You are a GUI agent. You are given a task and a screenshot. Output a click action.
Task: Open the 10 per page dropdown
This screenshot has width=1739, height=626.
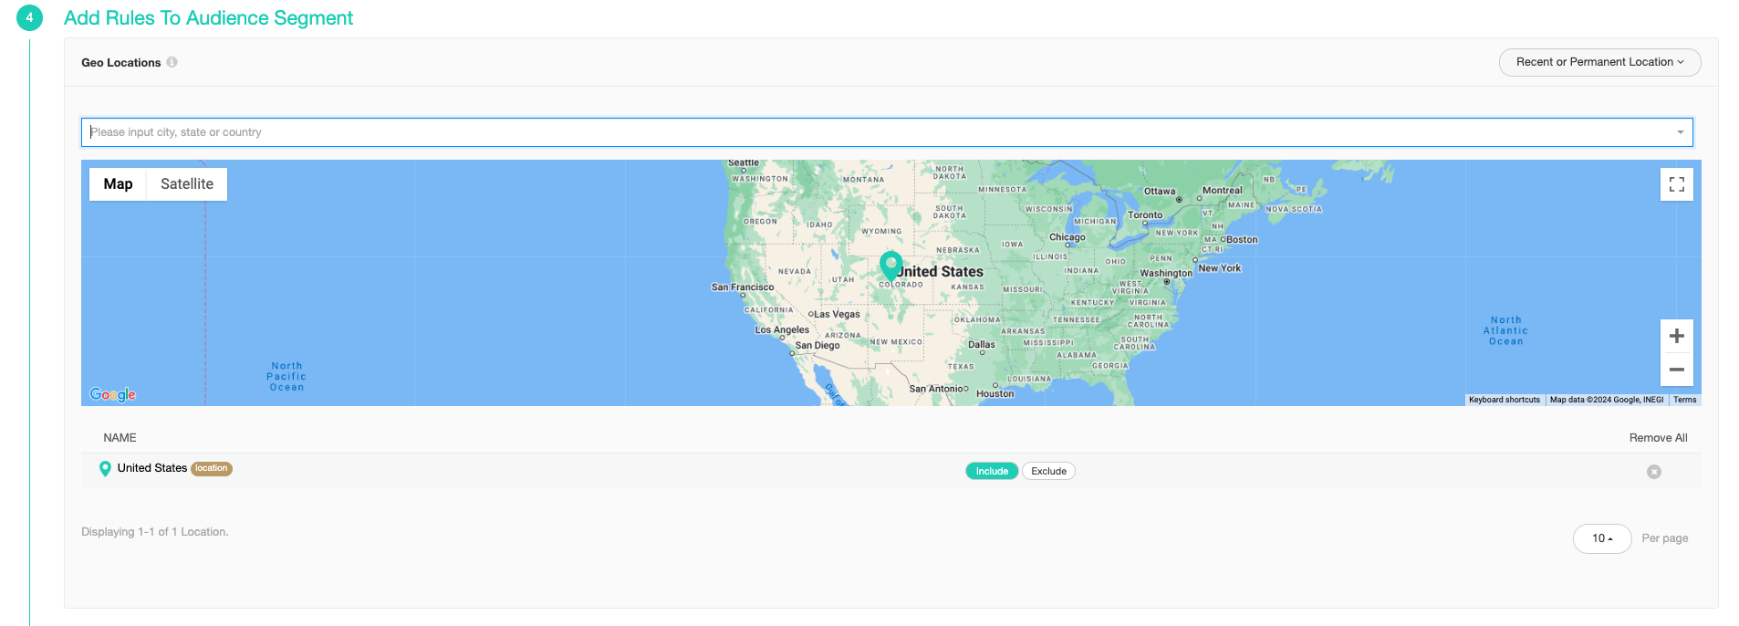click(1601, 538)
